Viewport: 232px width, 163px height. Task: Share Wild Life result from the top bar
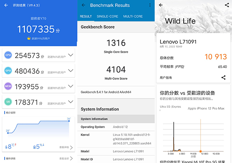[227, 5]
